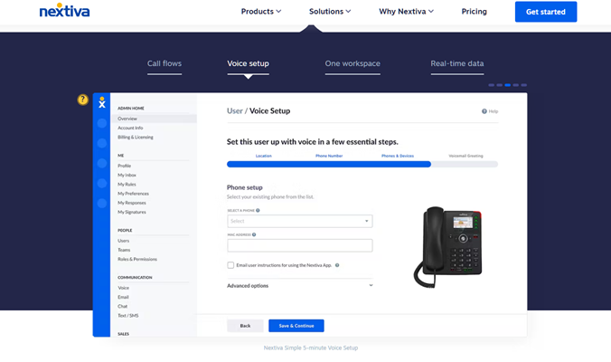Open Voice under Communication
The image size is (611, 362).
pyautogui.click(x=123, y=288)
